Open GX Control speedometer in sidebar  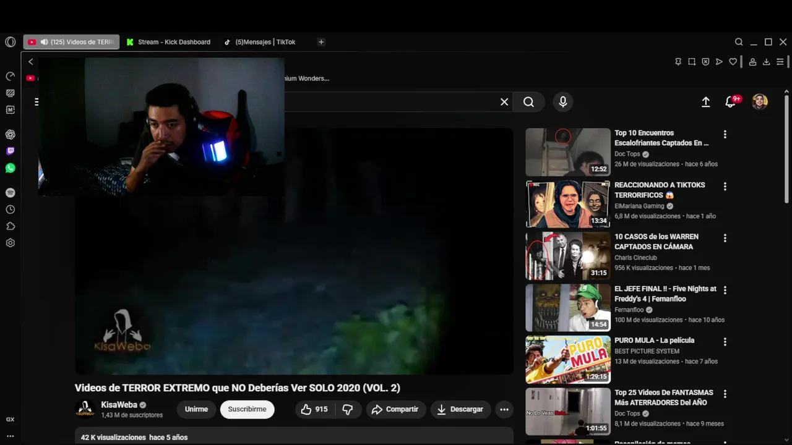[11, 77]
